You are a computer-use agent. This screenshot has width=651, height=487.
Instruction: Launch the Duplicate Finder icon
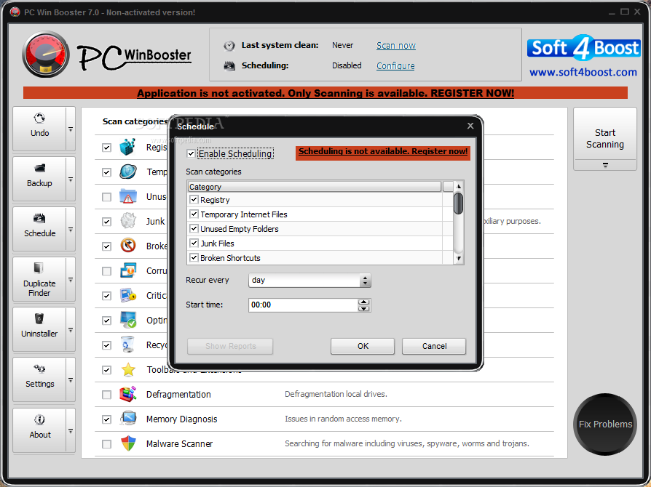(x=39, y=267)
